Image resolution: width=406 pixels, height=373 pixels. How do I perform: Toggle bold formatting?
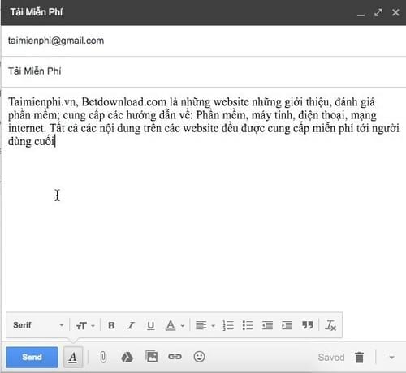[x=111, y=325]
